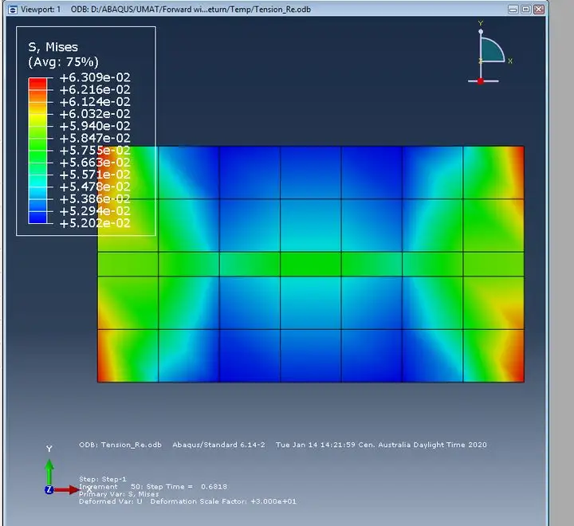Click the viewport title 'Viewport: 1'
Screen dimensions: 574x526
pyautogui.click(x=41, y=10)
